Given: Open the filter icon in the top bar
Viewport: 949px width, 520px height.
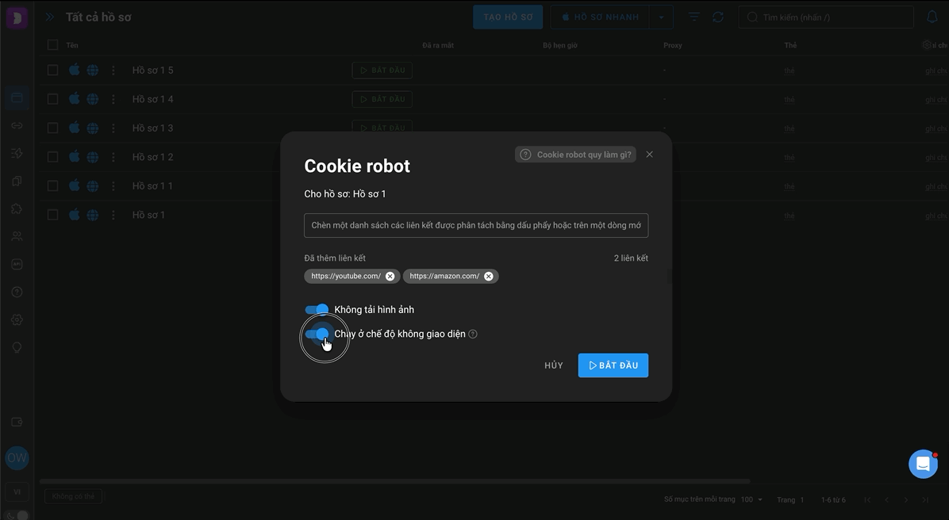Looking at the screenshot, I should [694, 17].
